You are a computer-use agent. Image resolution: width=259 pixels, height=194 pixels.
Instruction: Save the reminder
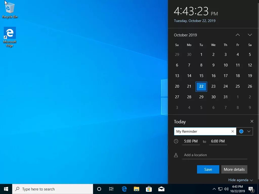point(208,169)
